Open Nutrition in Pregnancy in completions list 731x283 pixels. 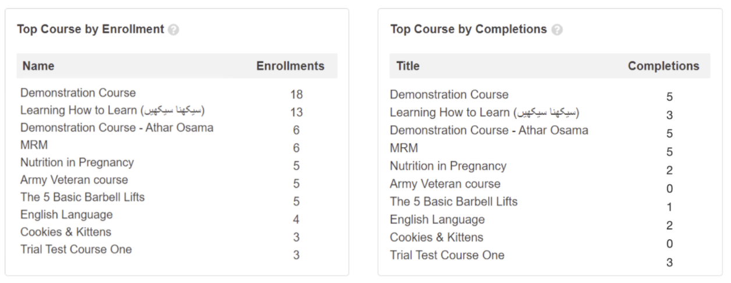(448, 166)
